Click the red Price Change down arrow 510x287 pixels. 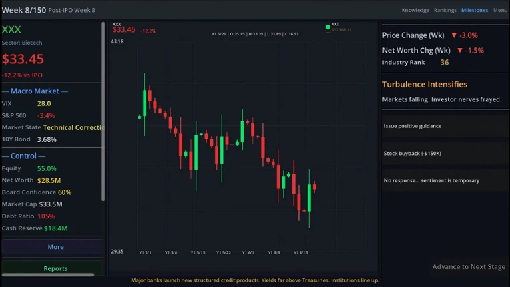pyautogui.click(x=454, y=35)
